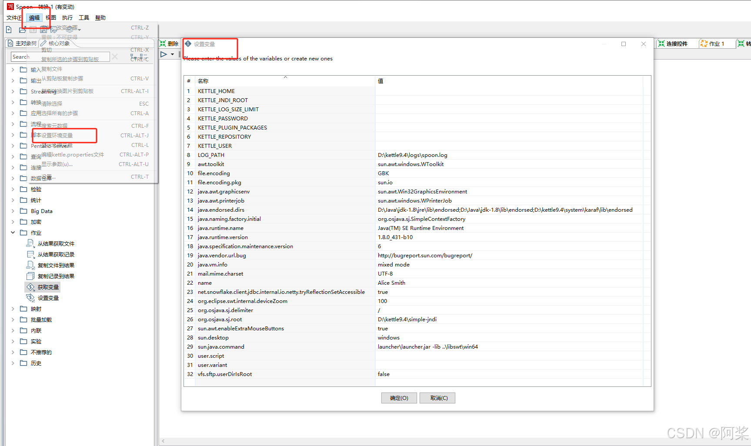Select 从结果获取文件 step icon
The image size is (751, 446).
(30, 243)
